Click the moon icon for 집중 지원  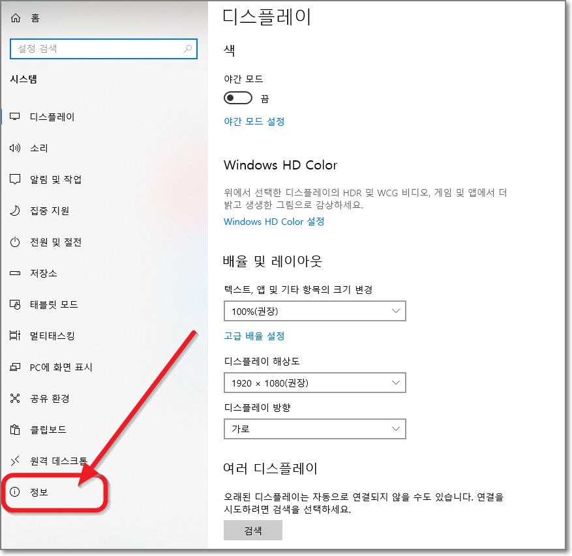point(15,211)
